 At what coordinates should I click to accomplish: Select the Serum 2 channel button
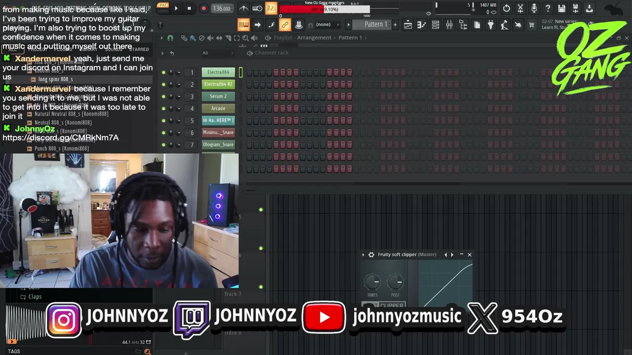pos(218,96)
